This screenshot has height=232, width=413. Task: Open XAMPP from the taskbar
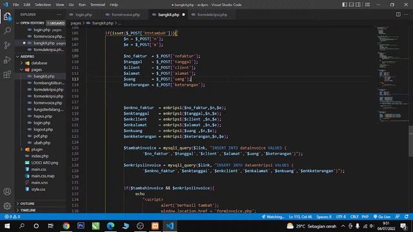click(x=155, y=226)
